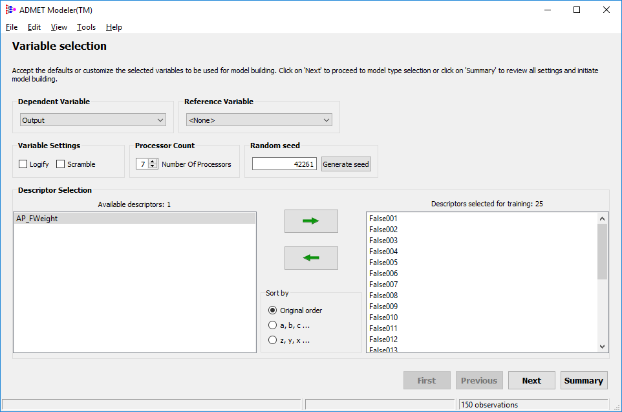The width and height of the screenshot is (622, 412).
Task: Open the View menu
Action: pos(59,27)
